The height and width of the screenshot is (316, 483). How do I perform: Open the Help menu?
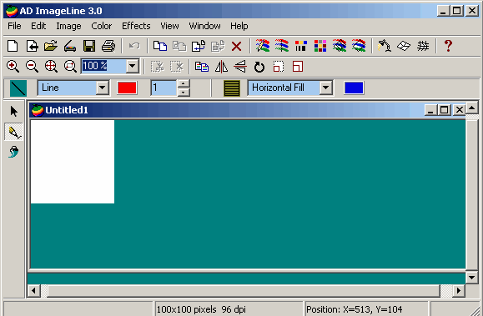[x=239, y=26]
